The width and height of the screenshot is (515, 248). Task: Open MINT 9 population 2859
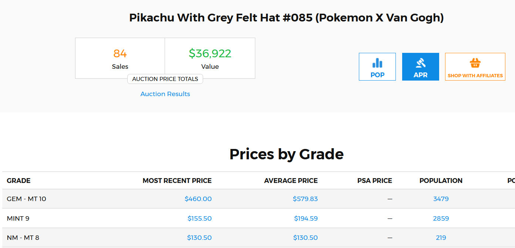coord(441,218)
